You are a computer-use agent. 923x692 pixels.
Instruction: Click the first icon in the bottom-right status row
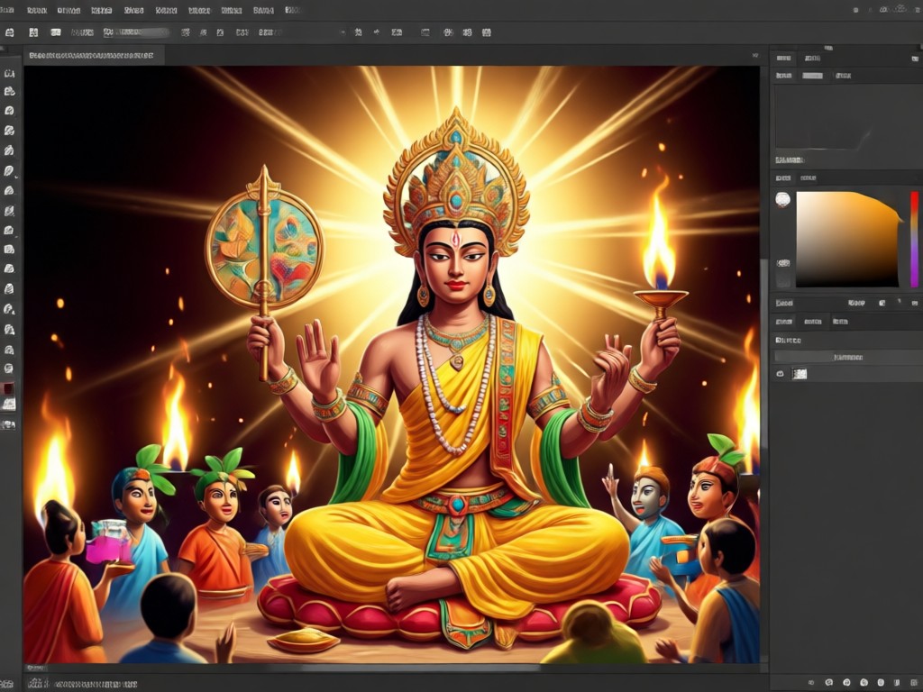click(811, 683)
